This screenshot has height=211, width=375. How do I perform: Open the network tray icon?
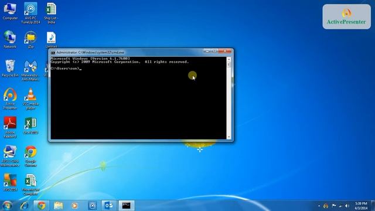click(340, 206)
